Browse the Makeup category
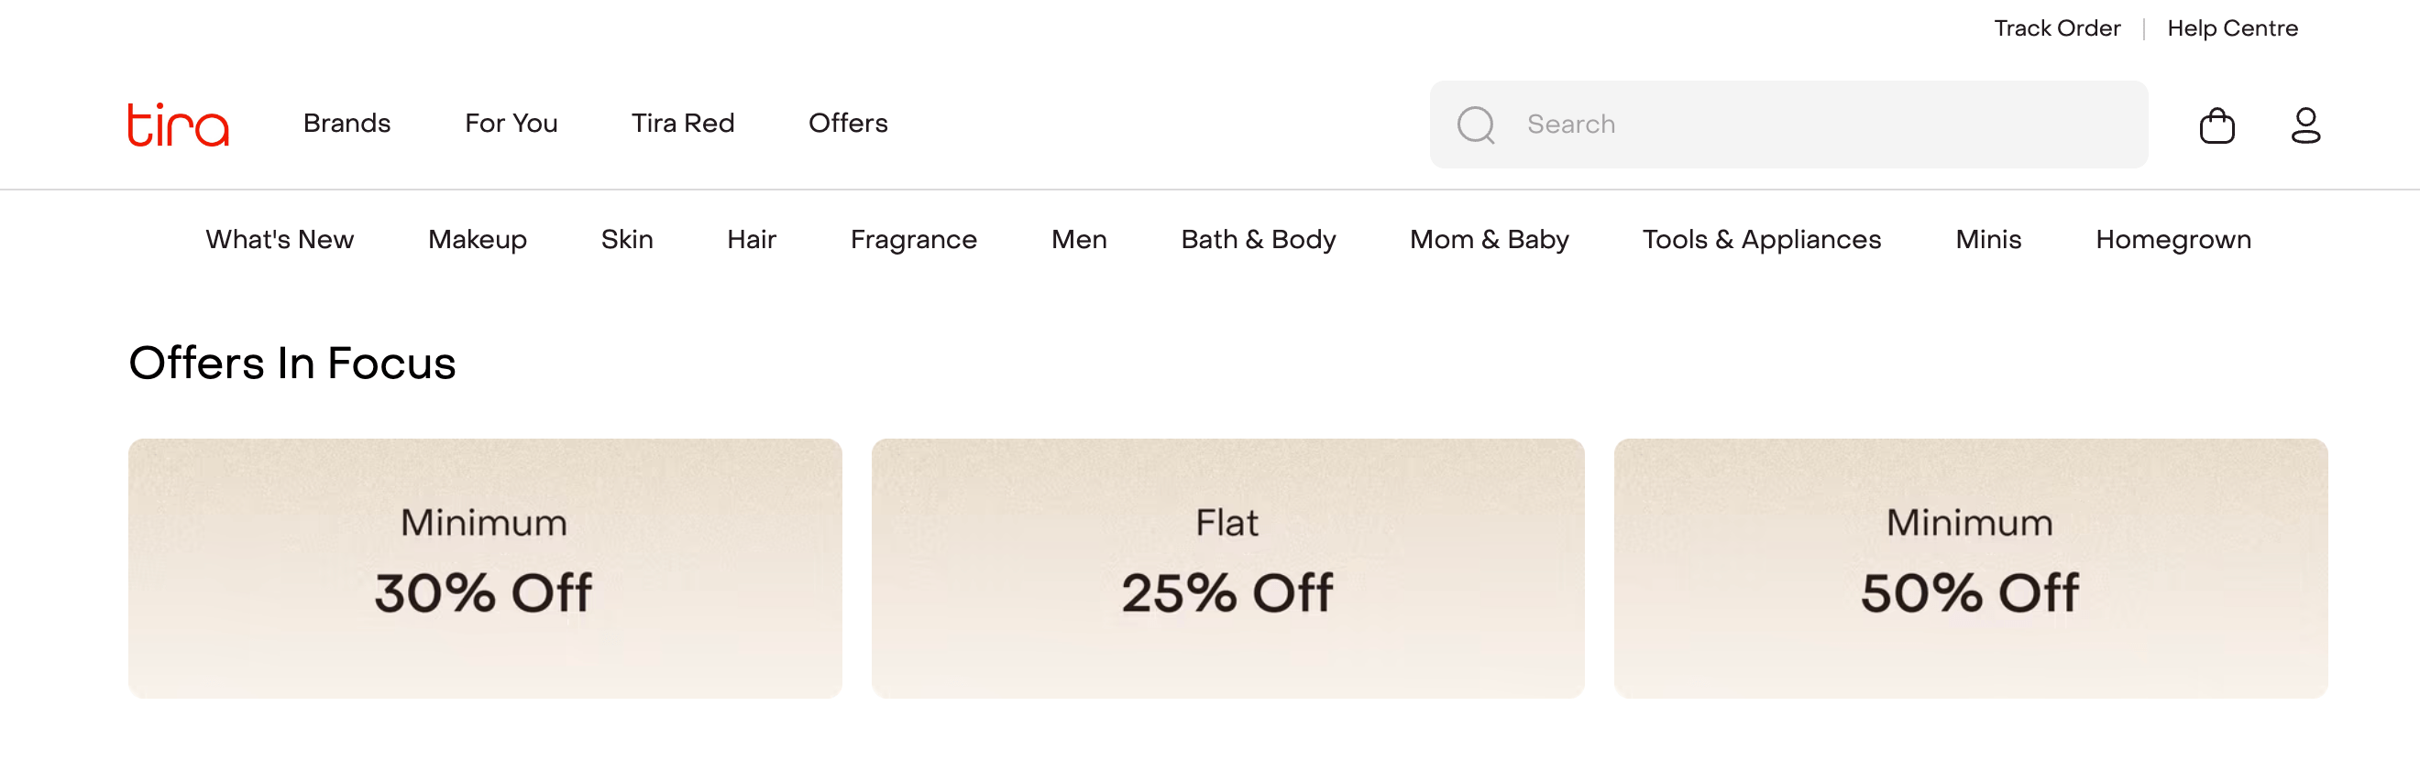 coord(478,239)
